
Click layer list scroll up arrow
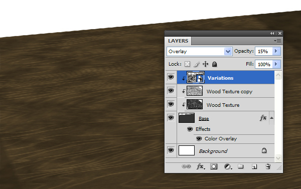278,75
